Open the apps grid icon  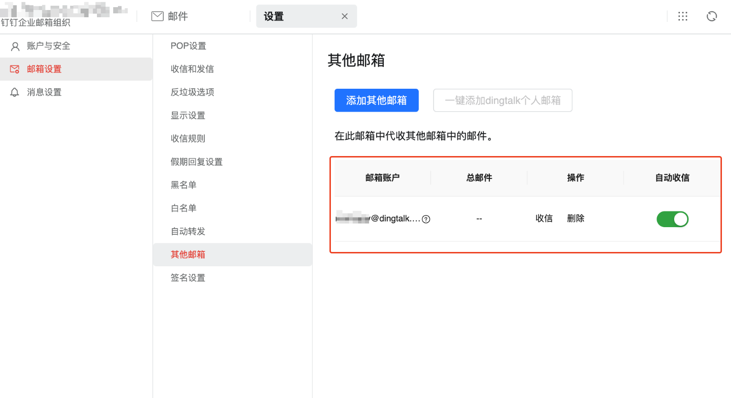[683, 16]
